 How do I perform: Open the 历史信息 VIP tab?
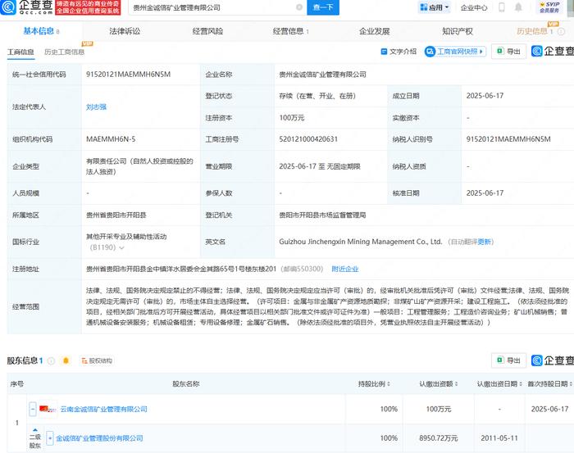click(535, 31)
